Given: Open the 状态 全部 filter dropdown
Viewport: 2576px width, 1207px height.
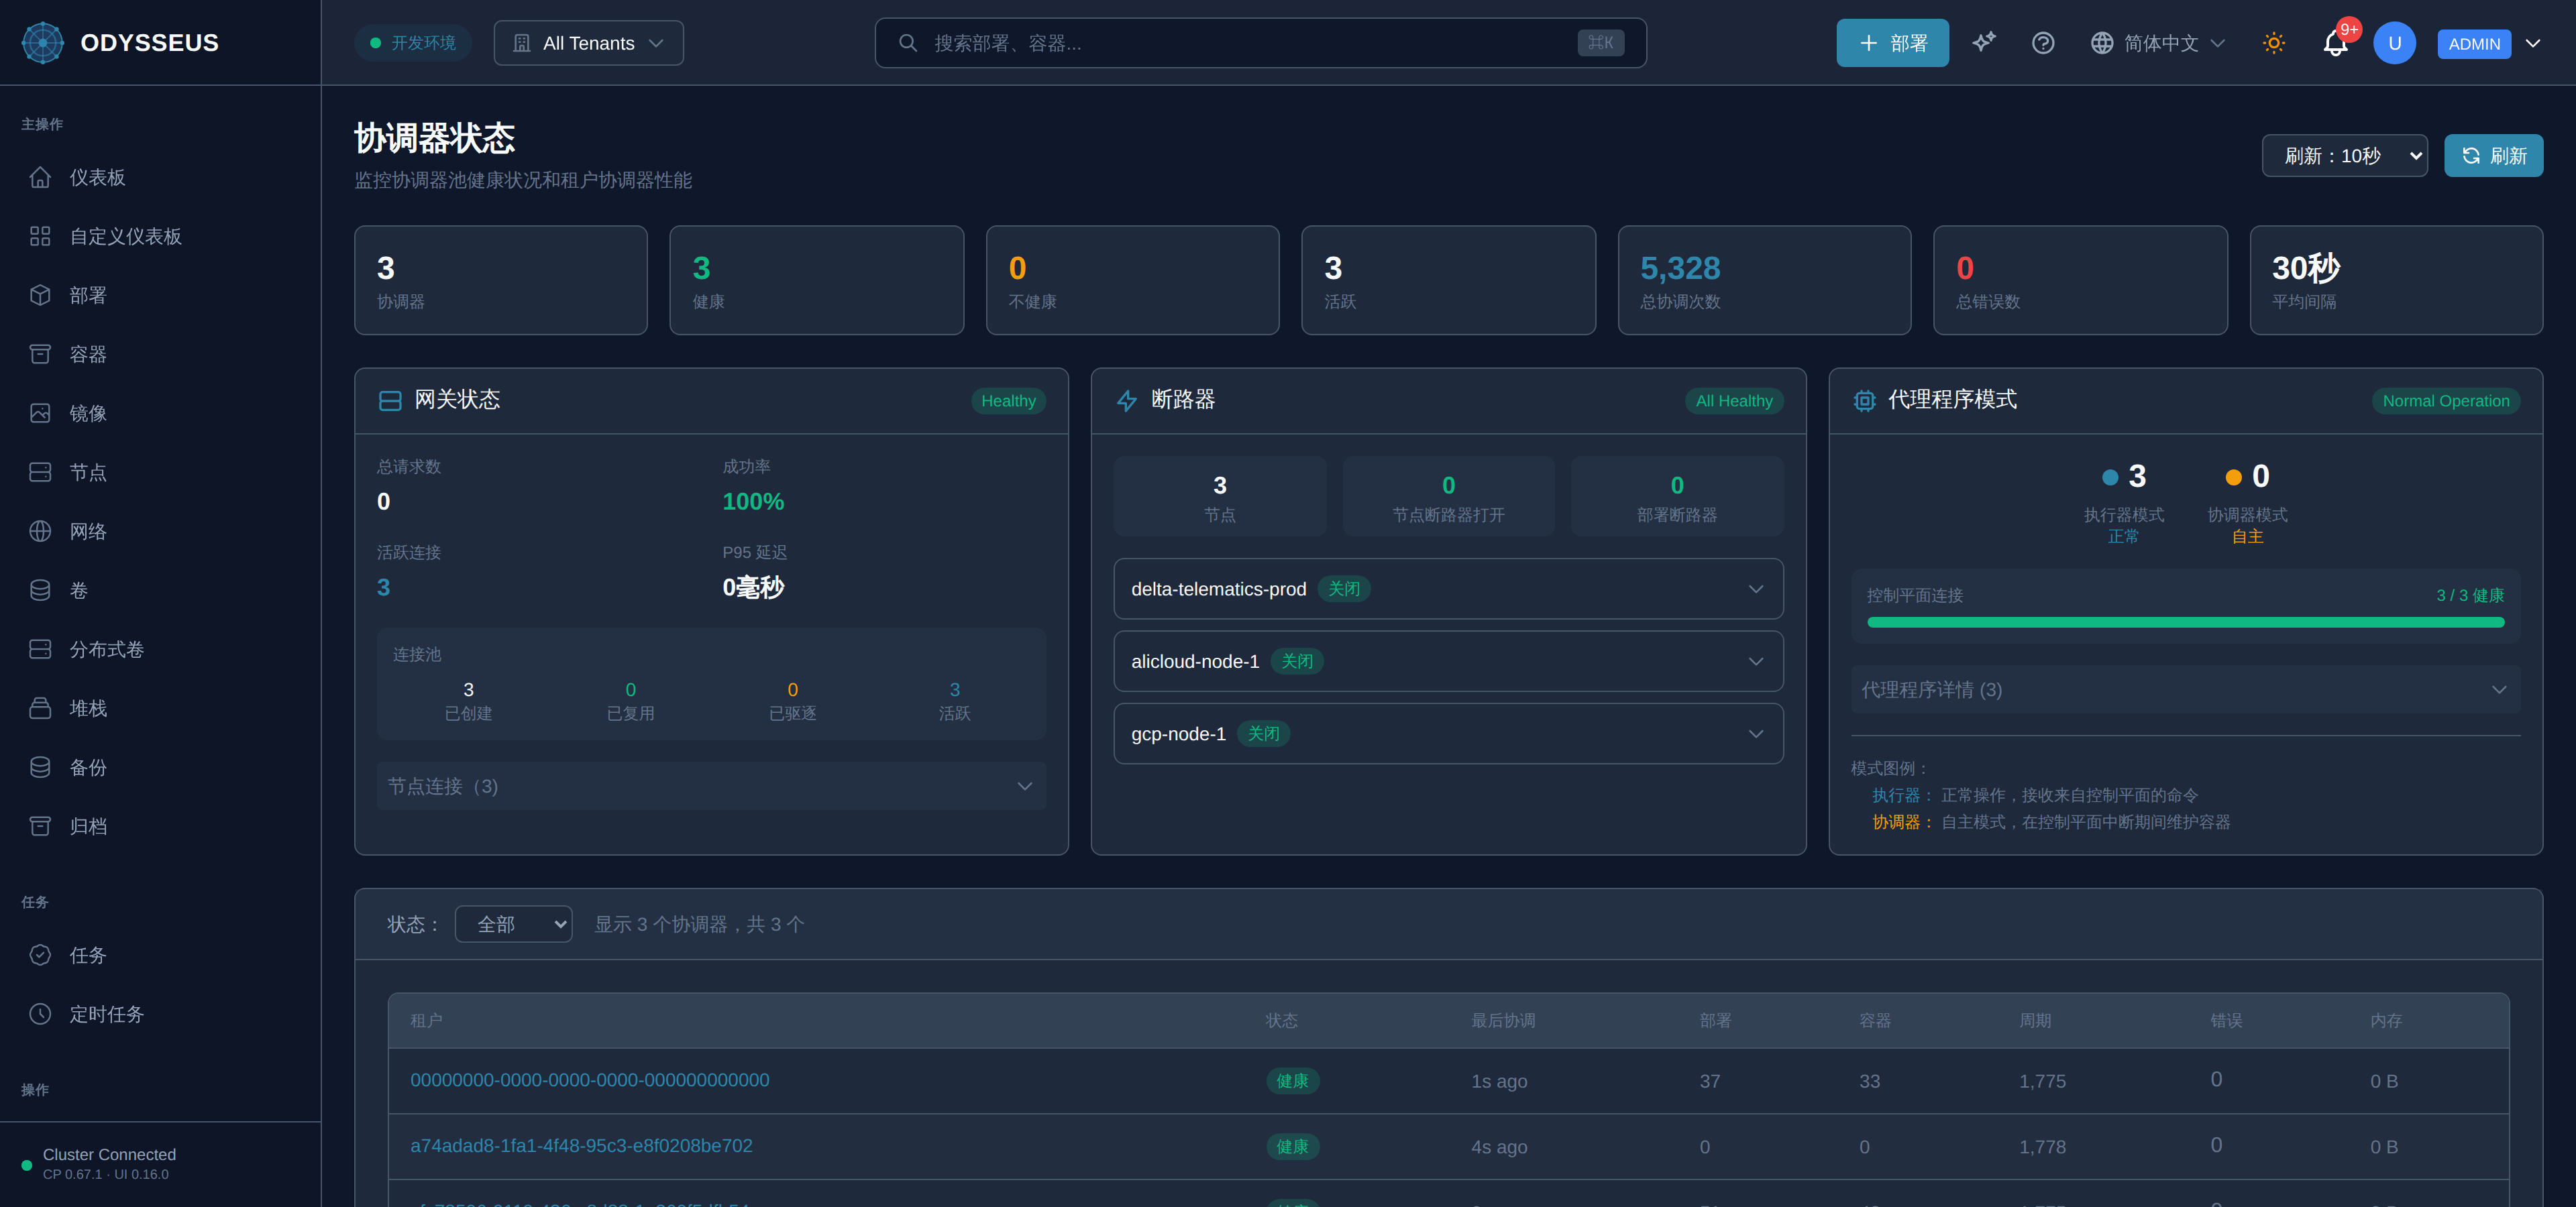Looking at the screenshot, I should click(513, 923).
